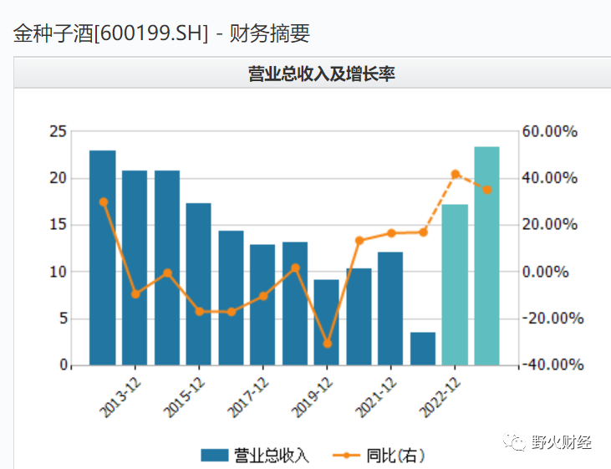Click the tallest teal revenue bar

486,256
